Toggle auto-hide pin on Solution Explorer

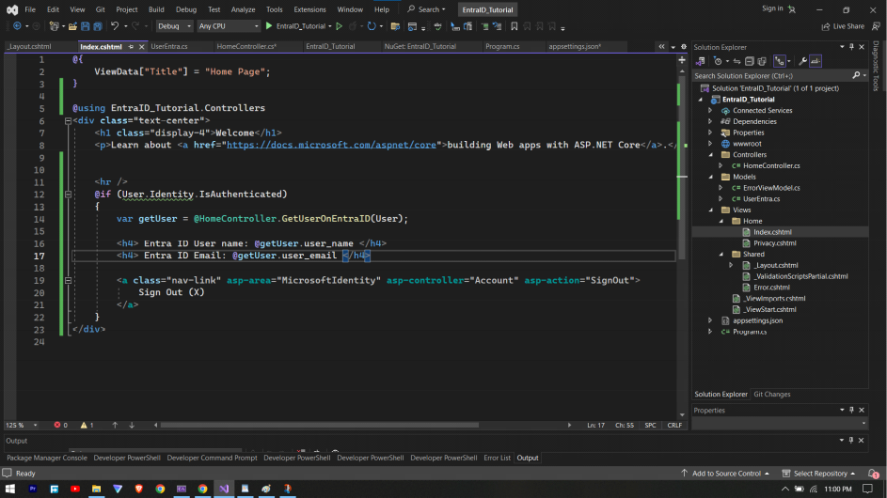coord(852,47)
